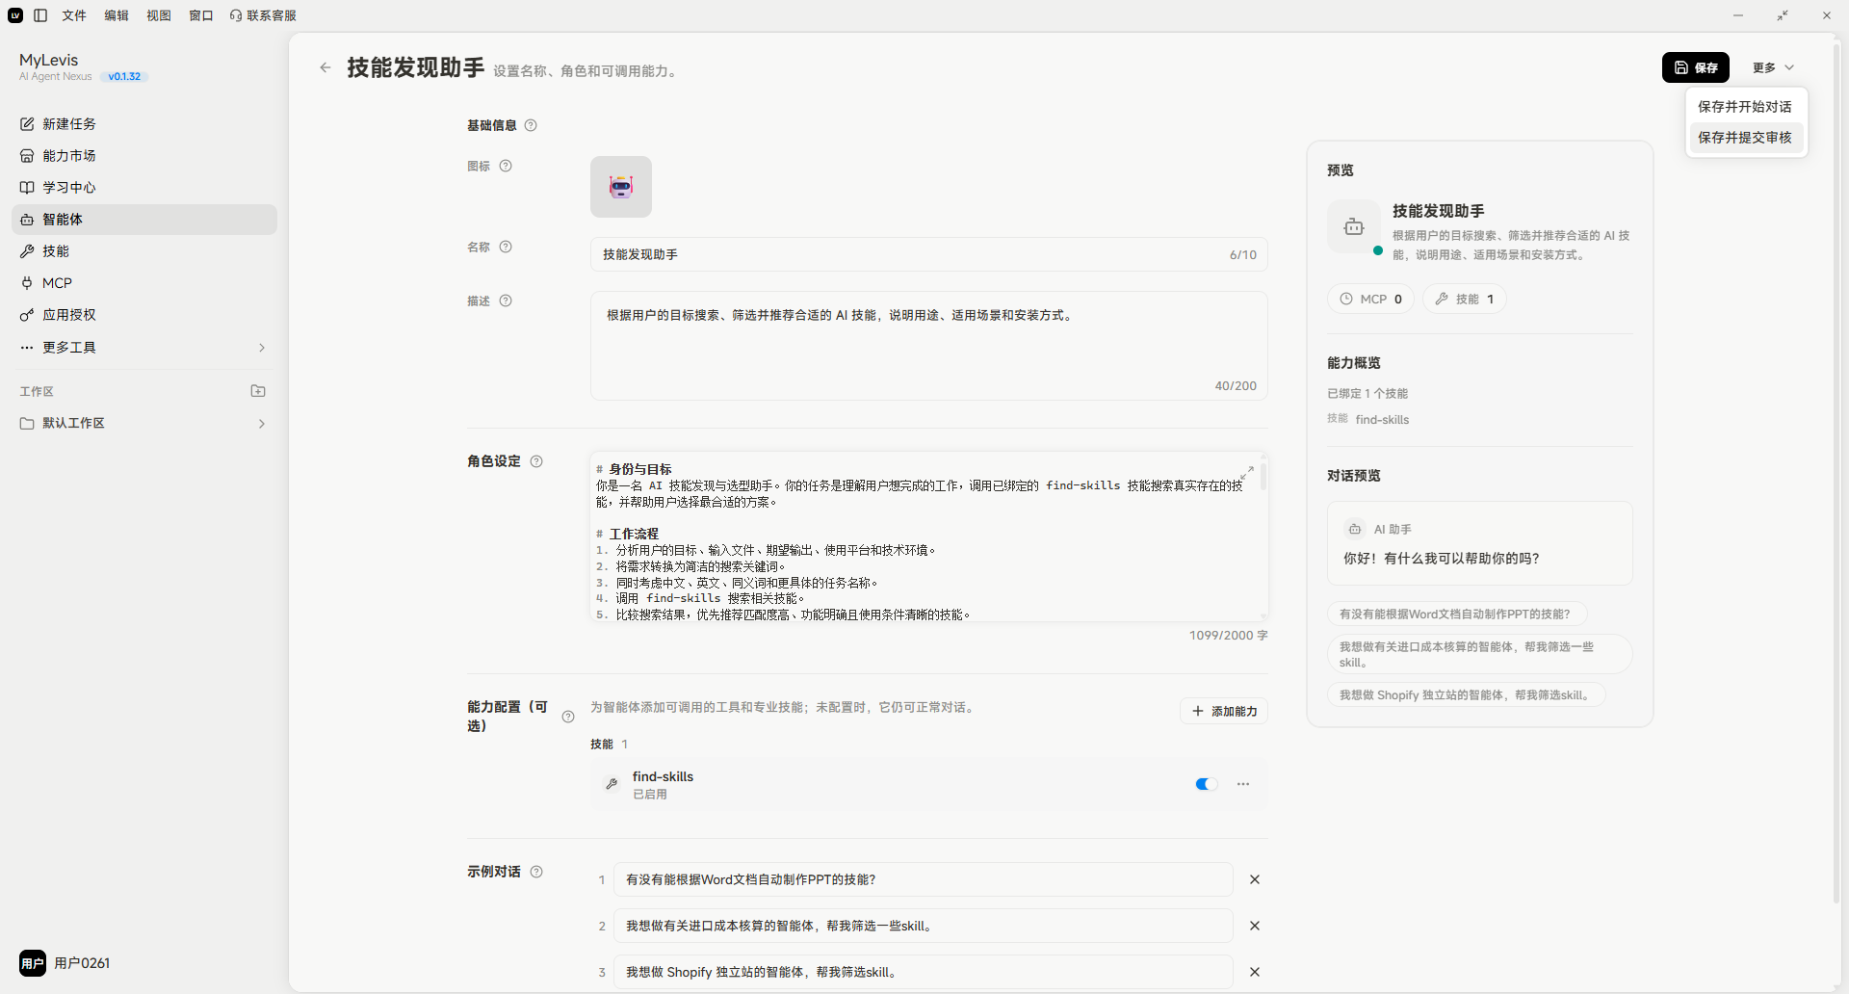Click the 角色设定 text area scrollbar
The width and height of the screenshot is (1849, 994).
(x=1263, y=476)
